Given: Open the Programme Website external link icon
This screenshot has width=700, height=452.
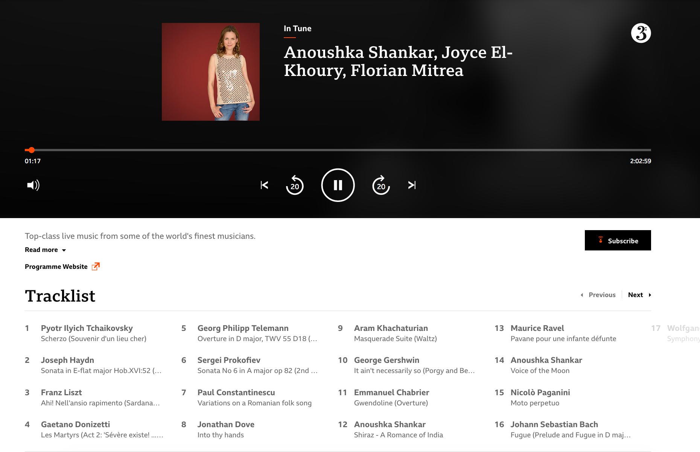Looking at the screenshot, I should coord(96,267).
